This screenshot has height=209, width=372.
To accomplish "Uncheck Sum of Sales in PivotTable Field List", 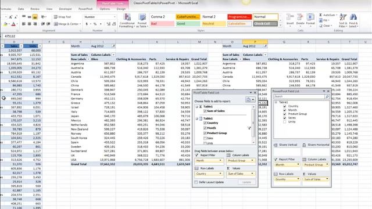I will [205, 111].
